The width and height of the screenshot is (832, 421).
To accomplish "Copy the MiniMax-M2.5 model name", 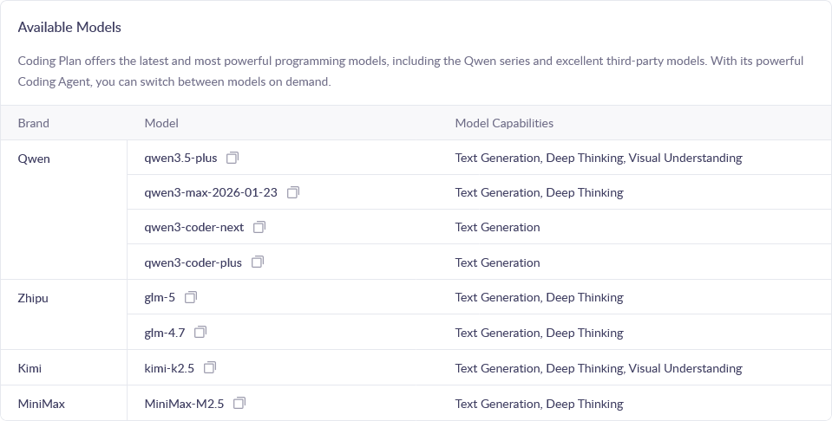I will tap(239, 404).
